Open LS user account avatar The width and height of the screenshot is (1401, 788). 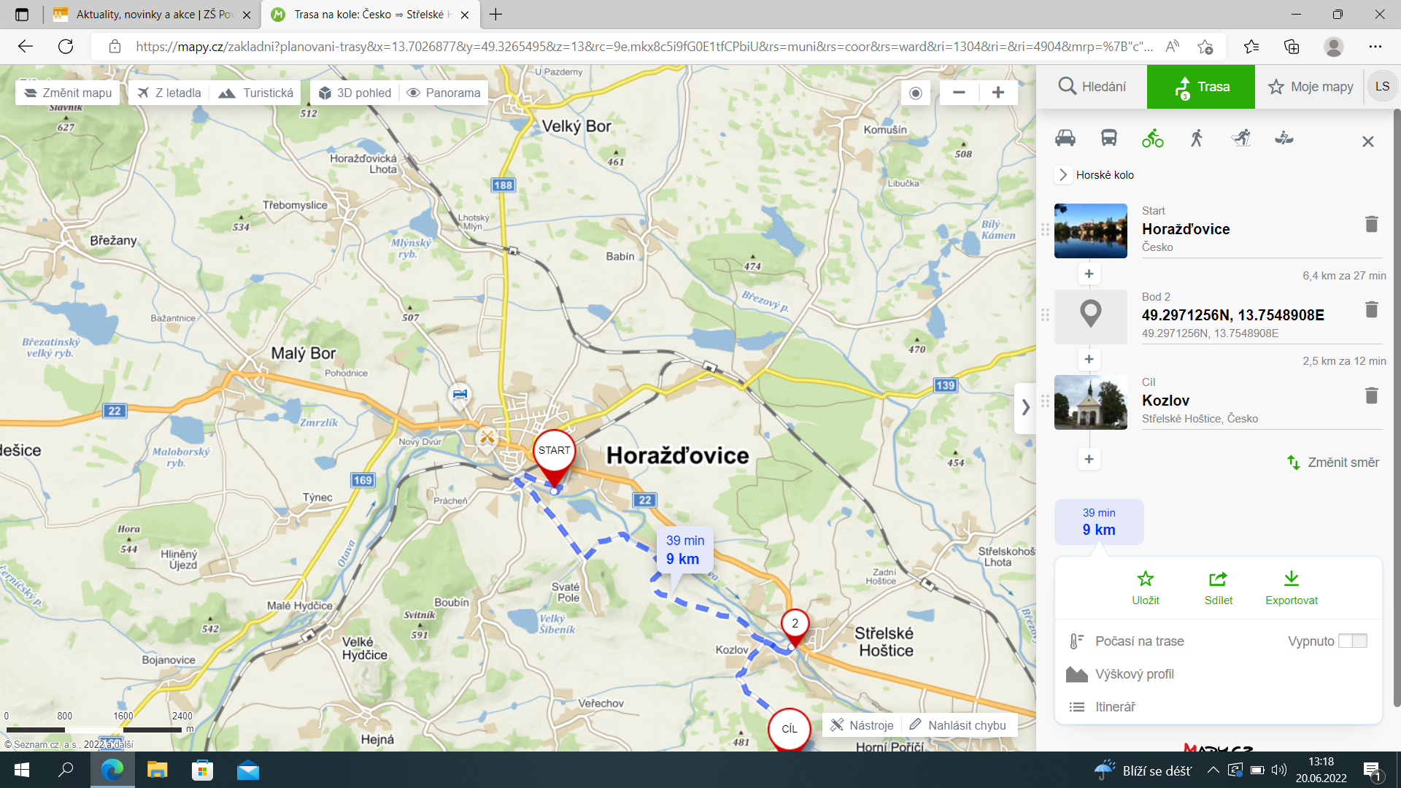pos(1382,86)
